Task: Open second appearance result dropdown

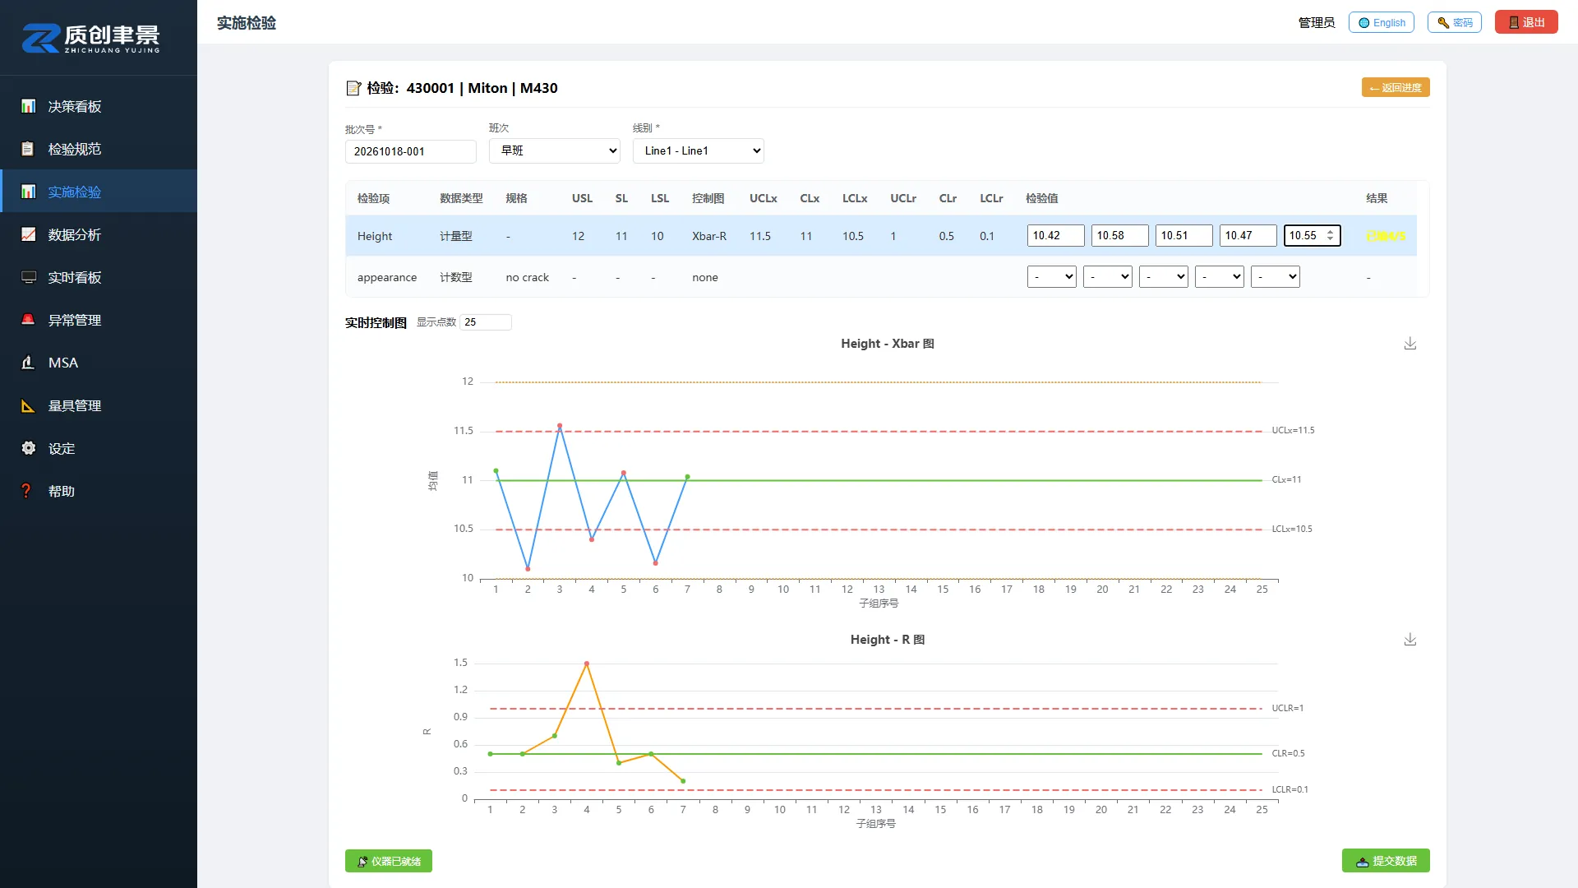Action: coord(1108,277)
